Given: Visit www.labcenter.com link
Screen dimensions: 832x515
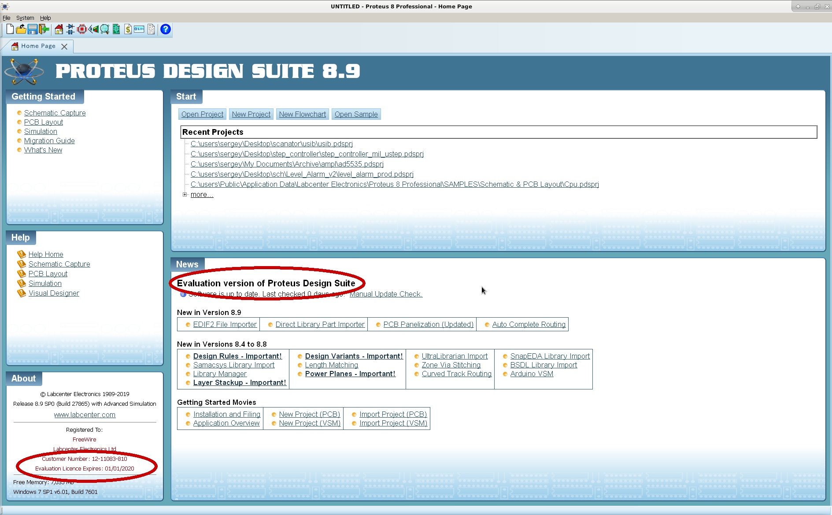Looking at the screenshot, I should 85,415.
